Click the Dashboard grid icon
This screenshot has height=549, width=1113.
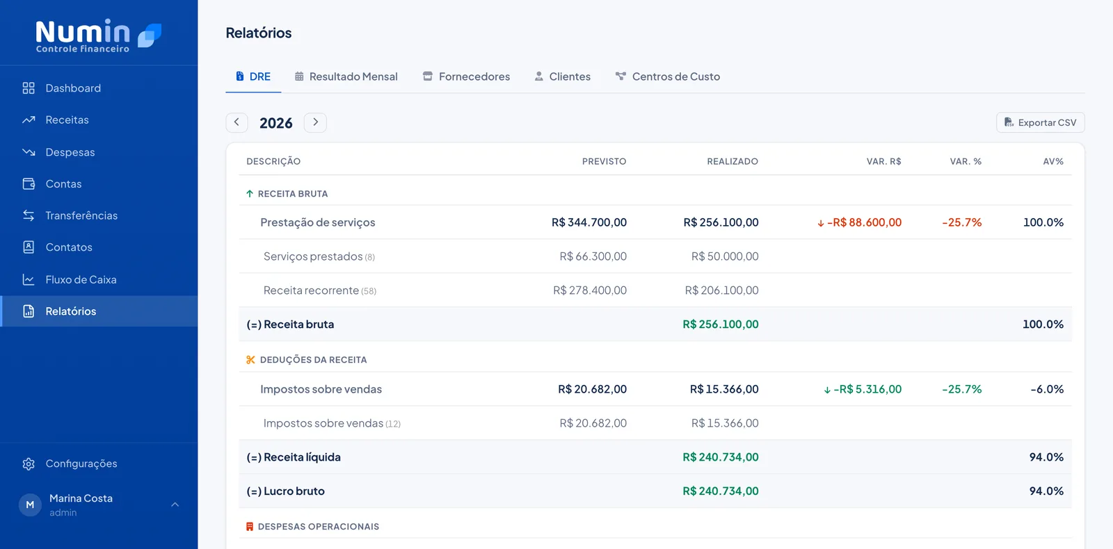[x=29, y=88]
